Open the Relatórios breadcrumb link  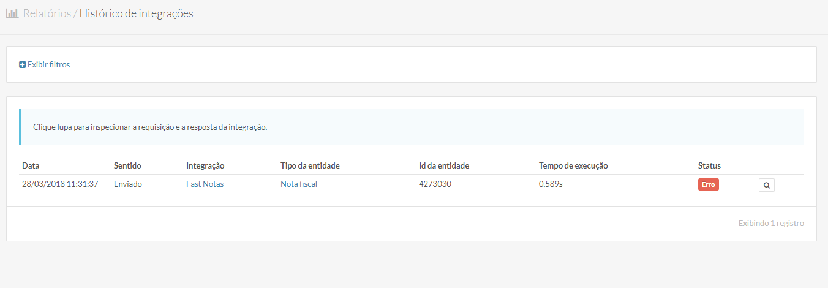(47, 13)
